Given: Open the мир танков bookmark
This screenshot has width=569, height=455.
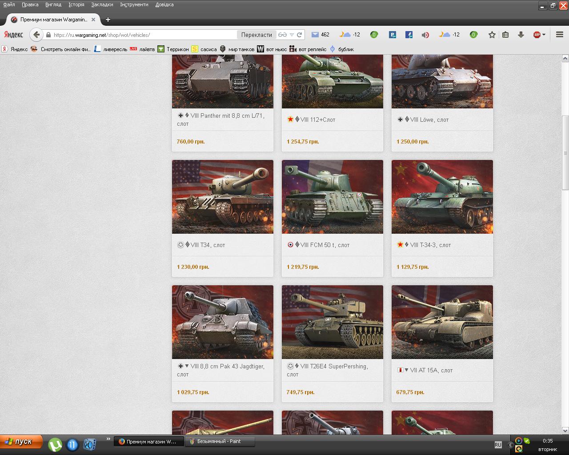Looking at the screenshot, I should pyautogui.click(x=237, y=49).
